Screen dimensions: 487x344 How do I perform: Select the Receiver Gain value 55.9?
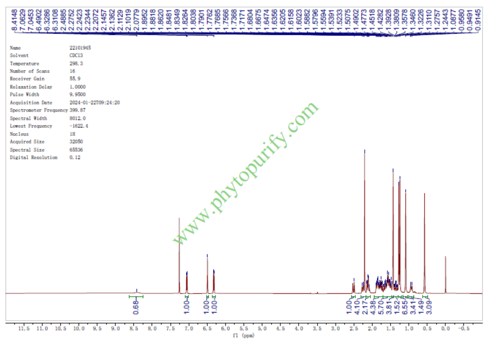click(75, 79)
